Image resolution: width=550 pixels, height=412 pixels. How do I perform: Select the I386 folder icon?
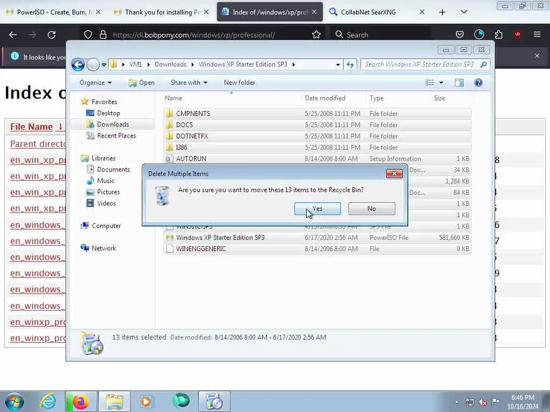tap(169, 147)
